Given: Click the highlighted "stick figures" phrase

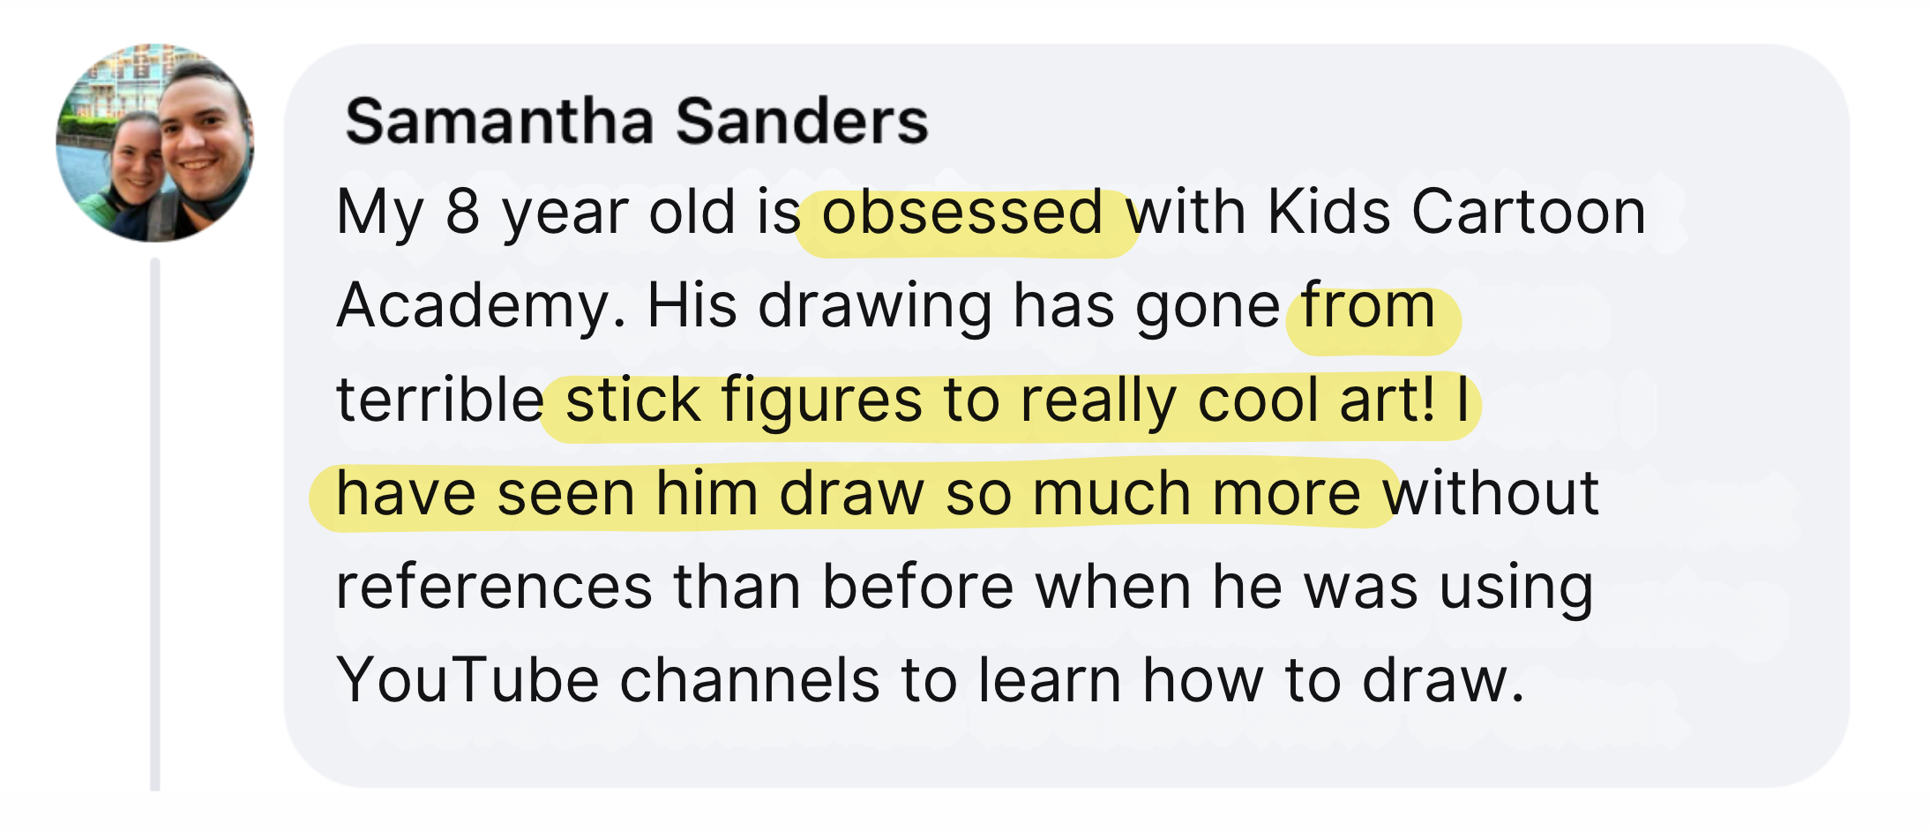Looking at the screenshot, I should click(744, 401).
